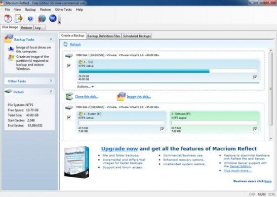Open the Other Tasks menu
277x197 pixels.
[63, 9]
